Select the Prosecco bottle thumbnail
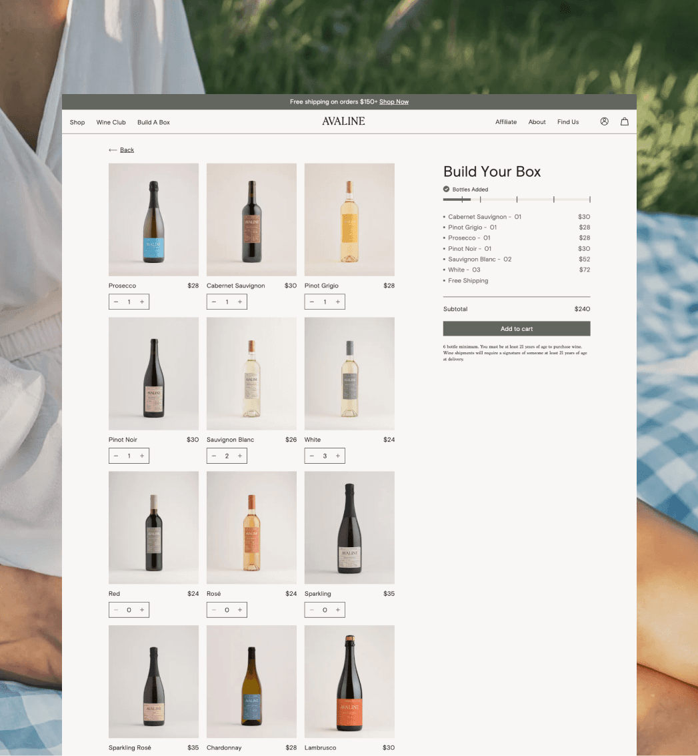This screenshot has height=756, width=698. coord(153,220)
